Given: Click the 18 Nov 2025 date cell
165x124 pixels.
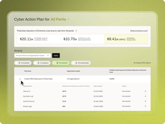Looking at the screenshot, I should [98, 106].
